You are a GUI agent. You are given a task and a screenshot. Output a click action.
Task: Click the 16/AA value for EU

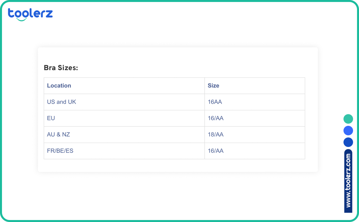tap(216, 118)
